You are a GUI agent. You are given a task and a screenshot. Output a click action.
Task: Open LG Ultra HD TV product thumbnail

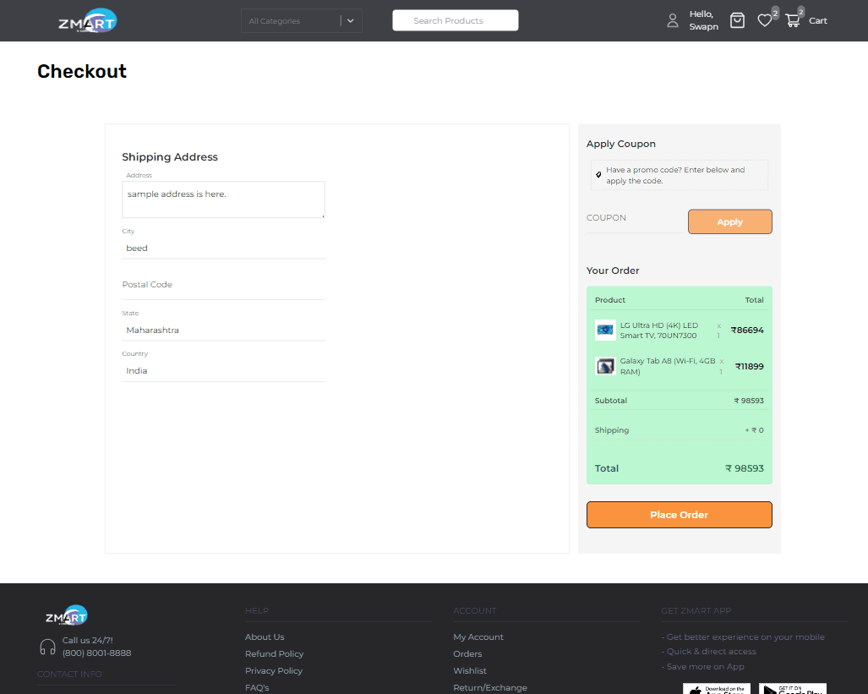pyautogui.click(x=605, y=331)
